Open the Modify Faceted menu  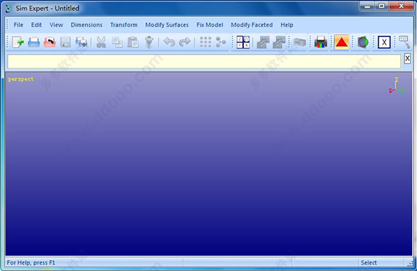coord(252,25)
